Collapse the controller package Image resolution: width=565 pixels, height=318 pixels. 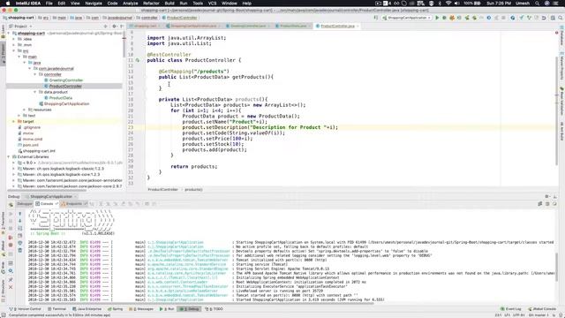coord(35,74)
